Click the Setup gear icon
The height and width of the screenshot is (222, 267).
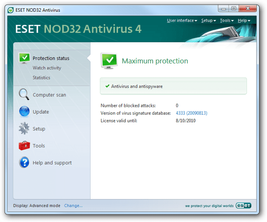24,128
